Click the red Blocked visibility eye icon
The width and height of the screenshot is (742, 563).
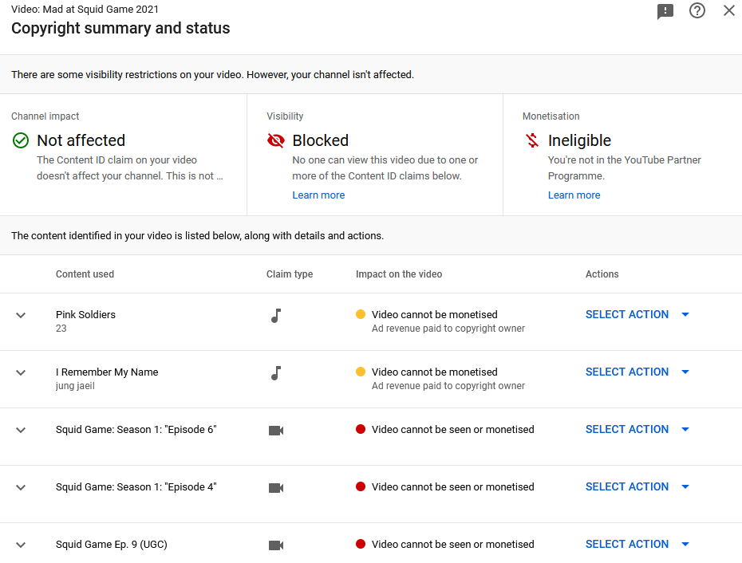coord(276,140)
